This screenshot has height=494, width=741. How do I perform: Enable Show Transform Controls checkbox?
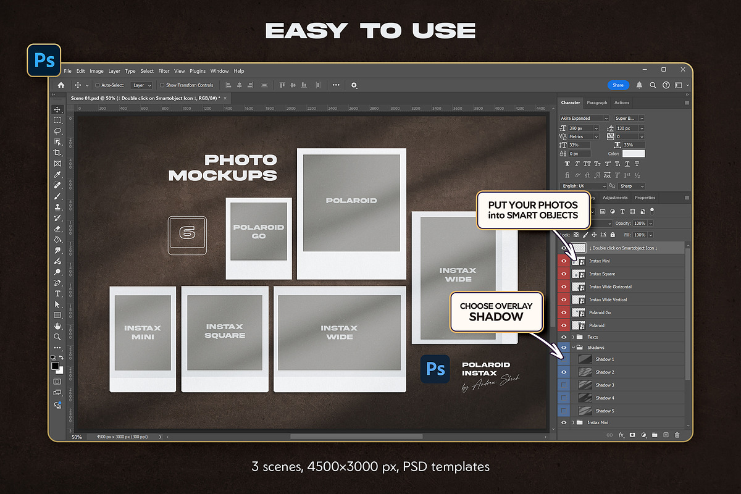point(162,85)
